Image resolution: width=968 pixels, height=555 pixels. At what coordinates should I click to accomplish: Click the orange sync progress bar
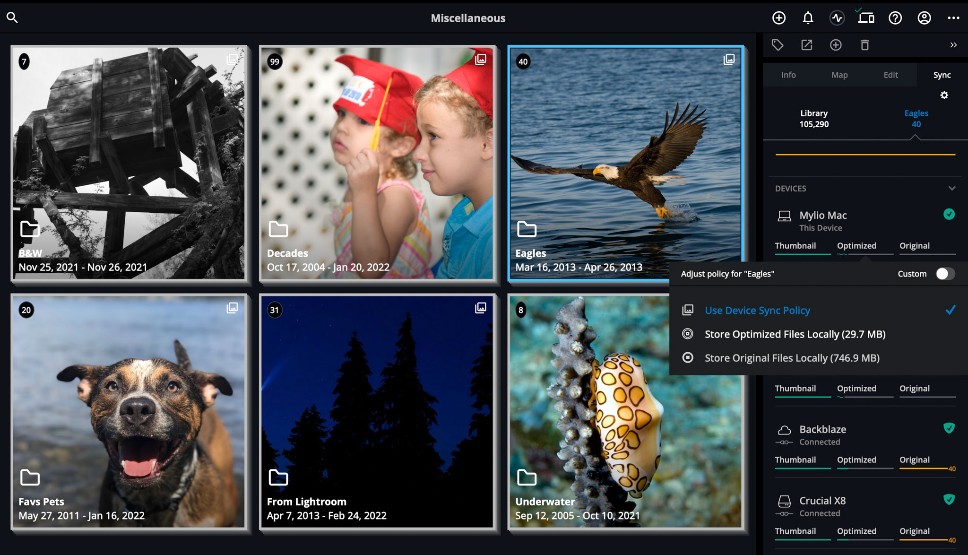tap(865, 154)
